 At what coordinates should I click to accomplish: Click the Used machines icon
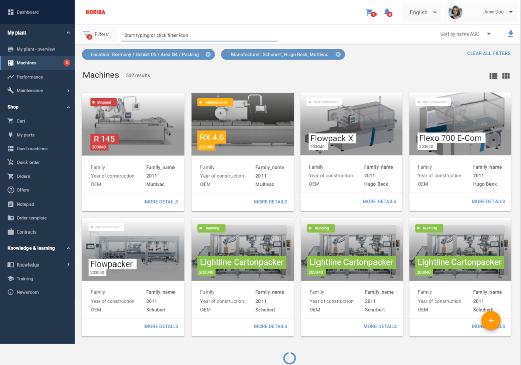(11, 149)
